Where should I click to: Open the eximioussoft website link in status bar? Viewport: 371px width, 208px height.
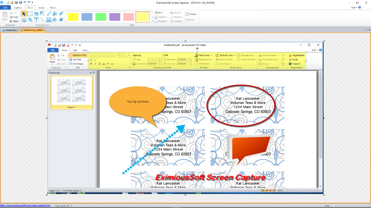tap(25, 205)
